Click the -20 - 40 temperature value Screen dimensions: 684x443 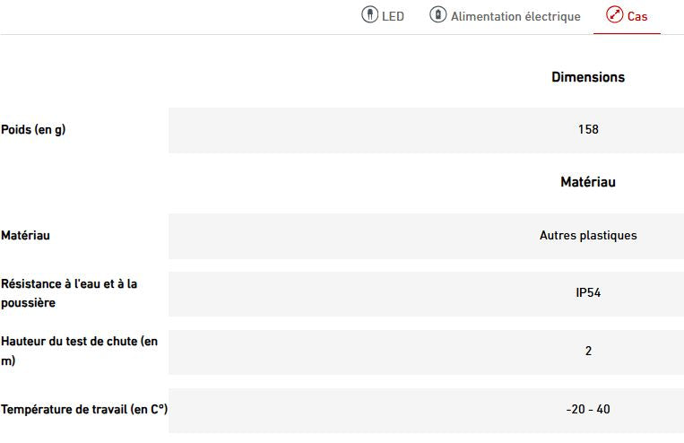point(588,410)
